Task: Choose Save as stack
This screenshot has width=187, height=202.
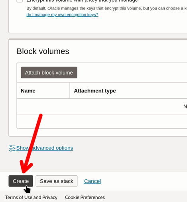Action: 57,181
